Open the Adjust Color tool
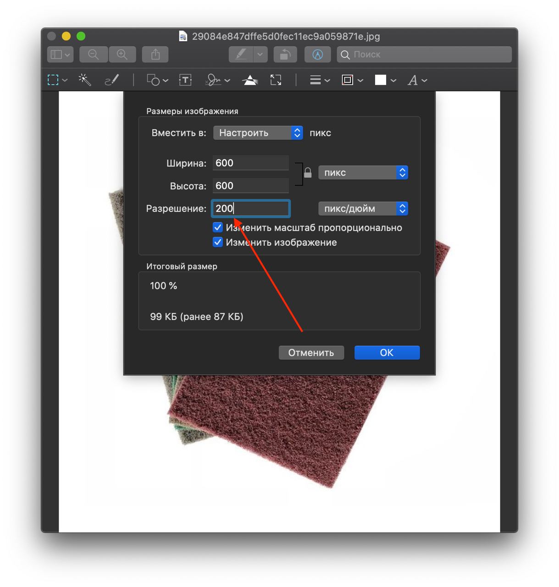 (x=250, y=80)
